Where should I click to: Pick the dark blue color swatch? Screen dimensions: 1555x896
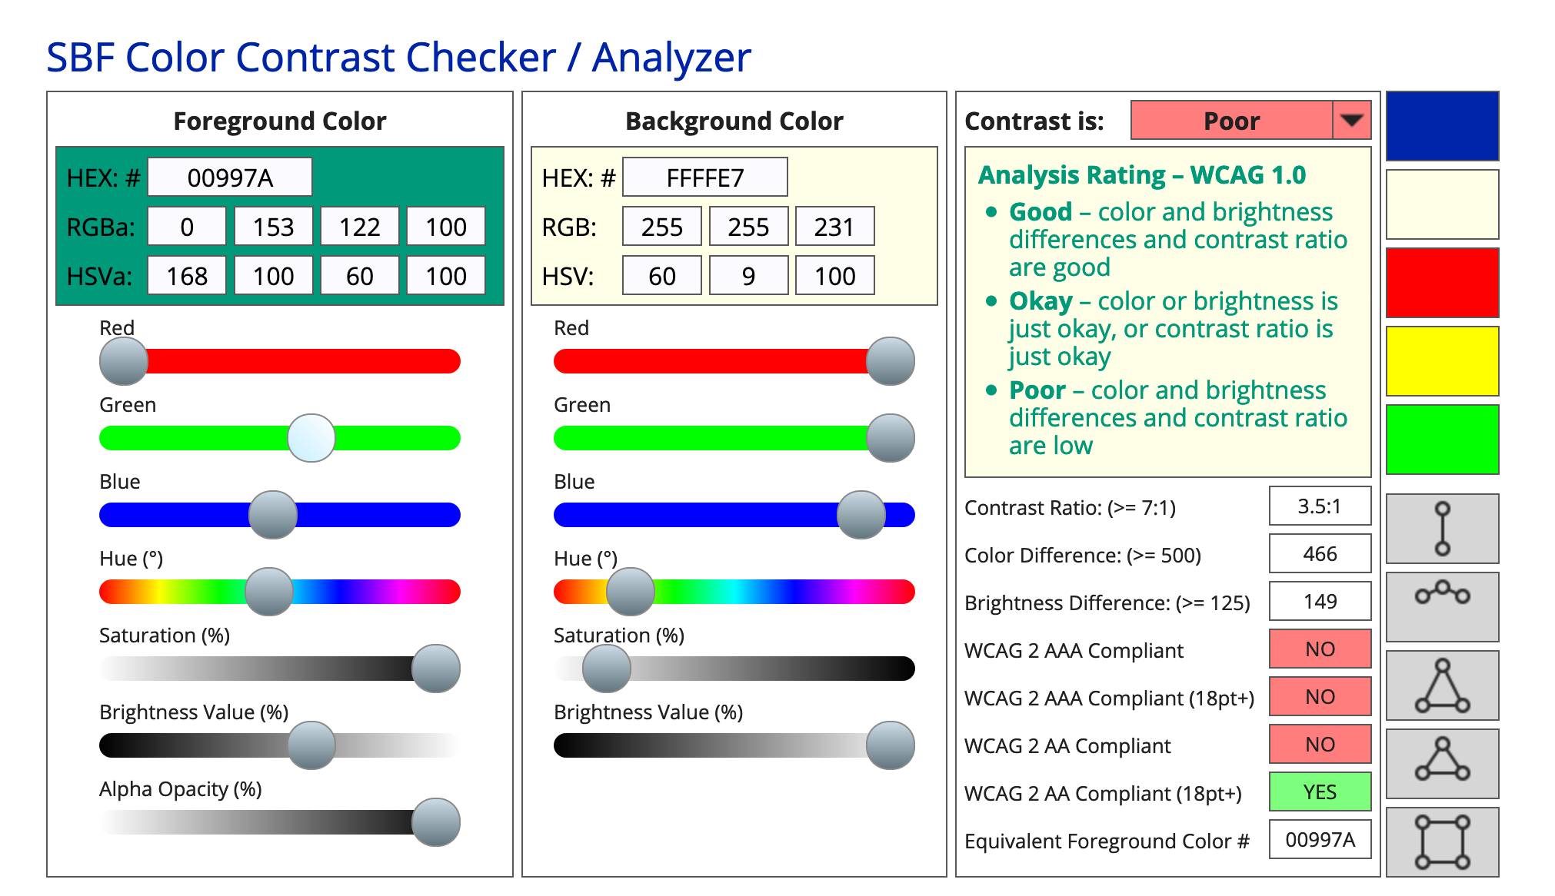[1442, 126]
